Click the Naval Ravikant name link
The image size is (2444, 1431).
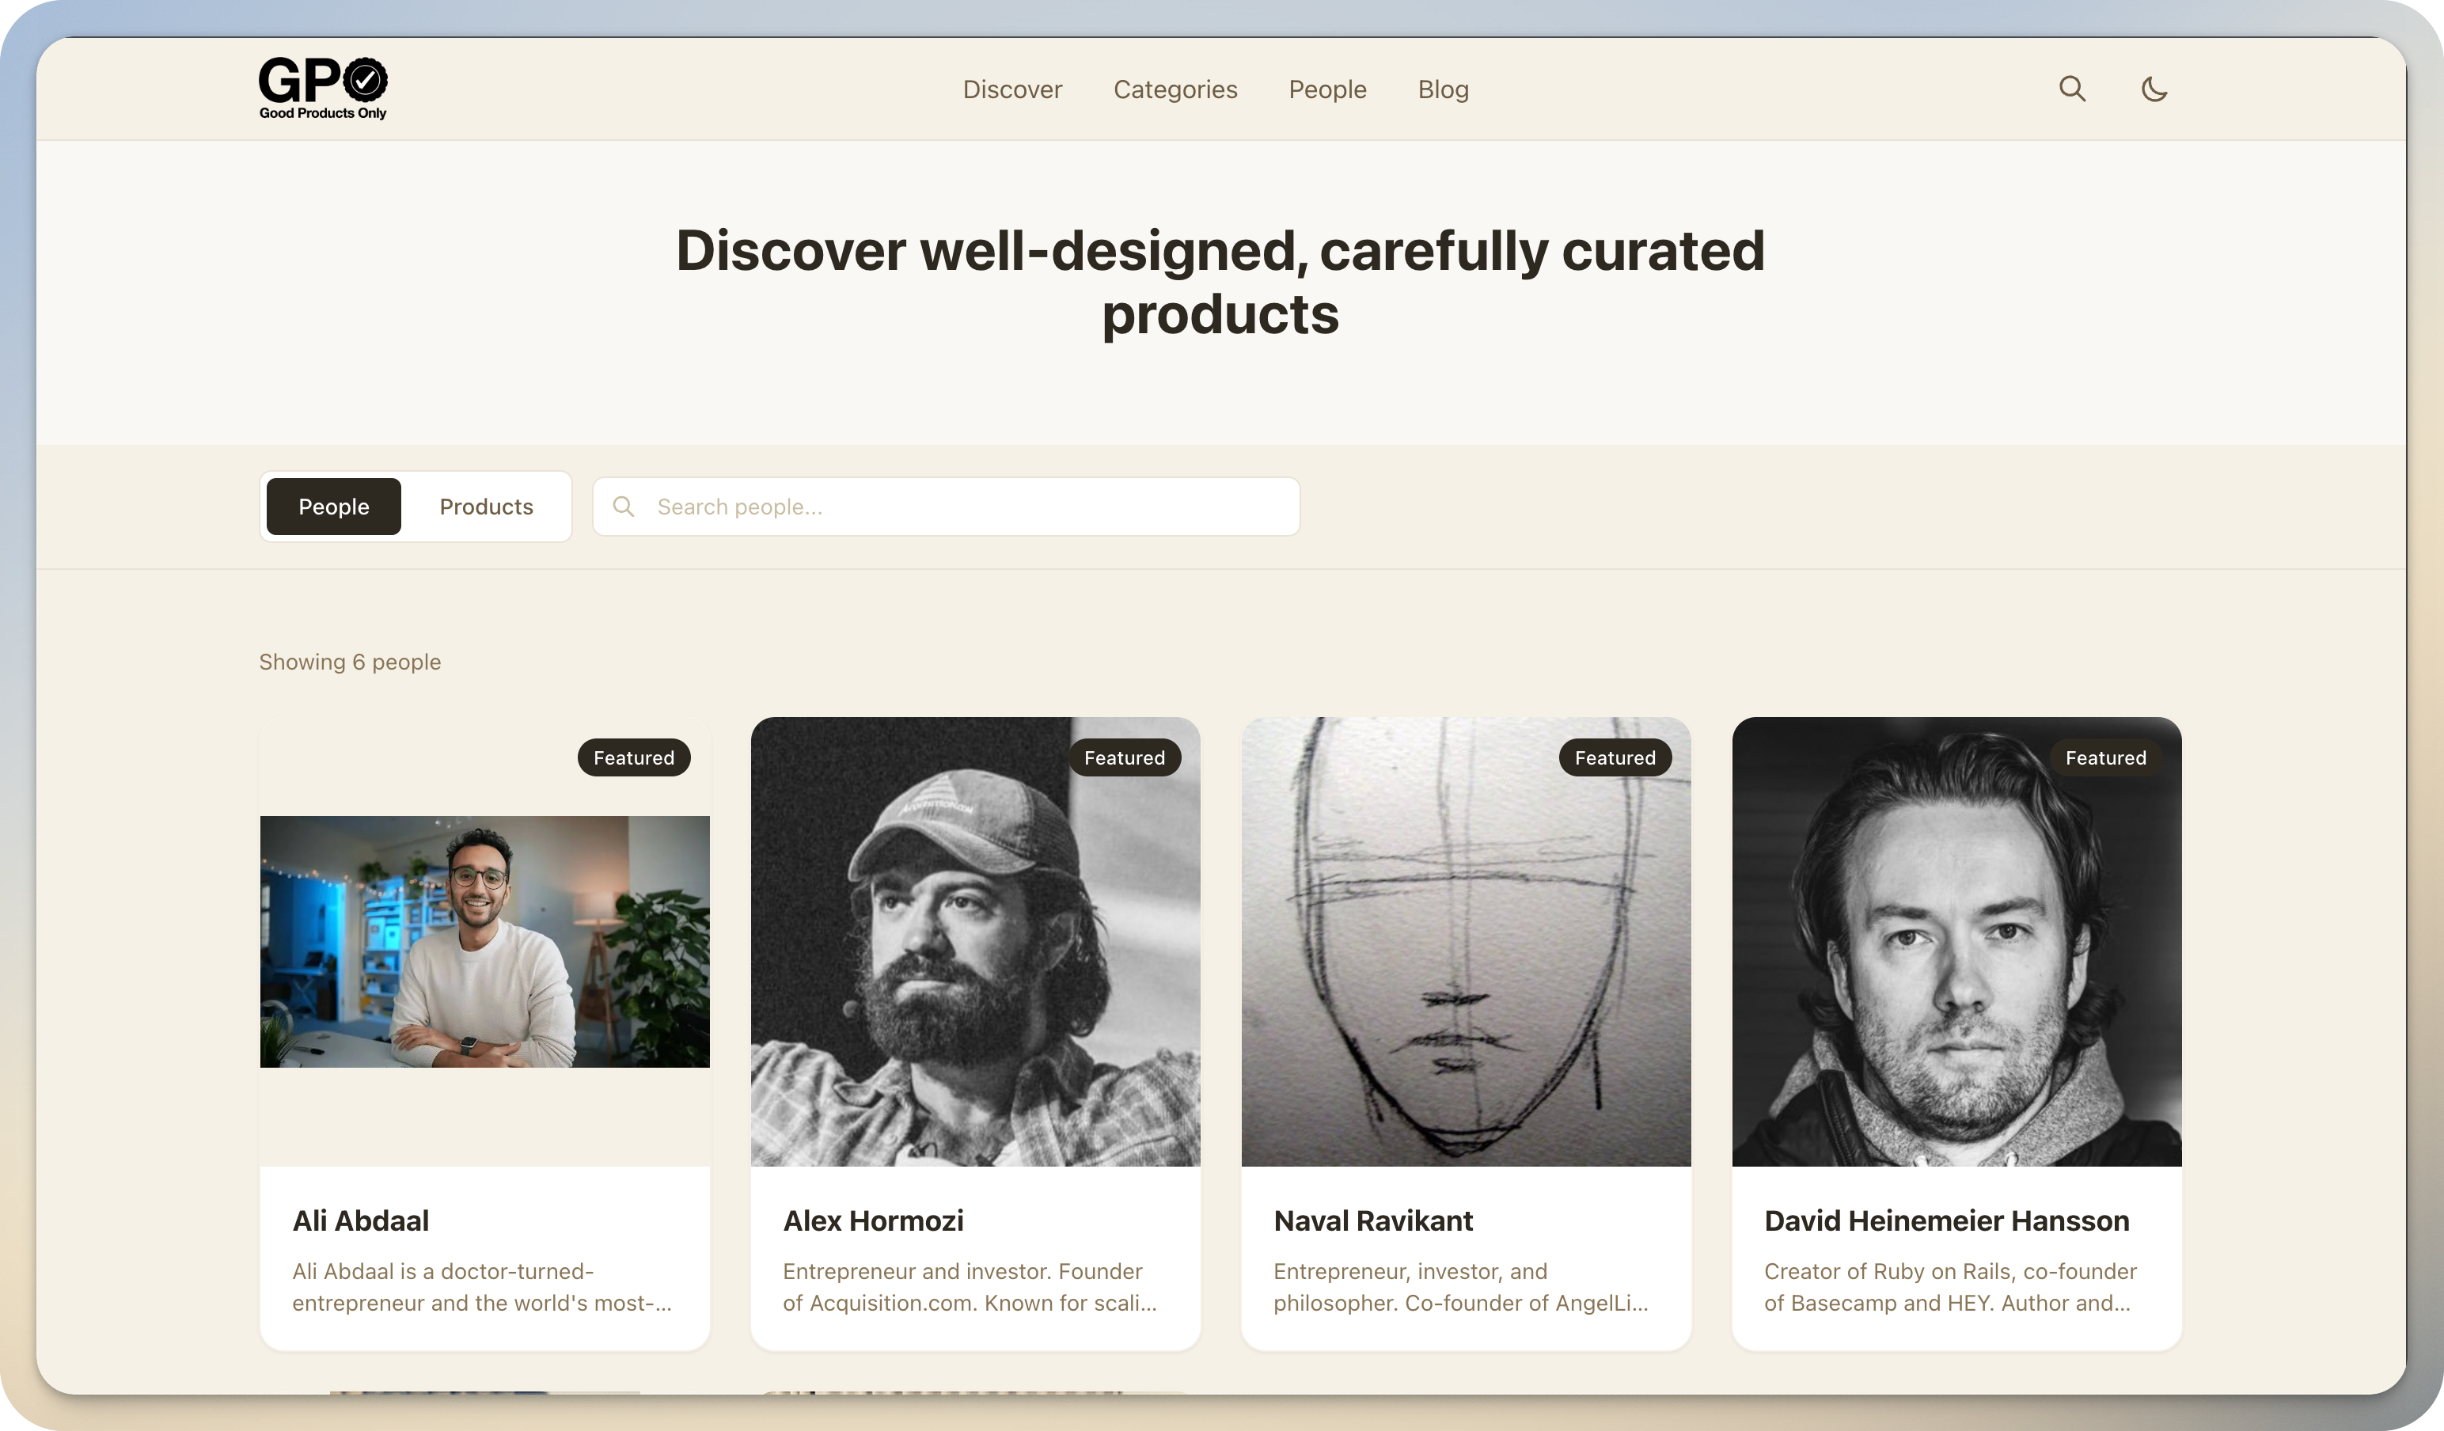click(x=1373, y=1220)
